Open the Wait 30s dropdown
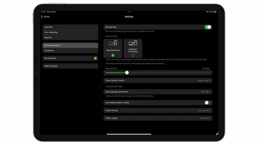This screenshot has width=258, height=145. (206, 92)
